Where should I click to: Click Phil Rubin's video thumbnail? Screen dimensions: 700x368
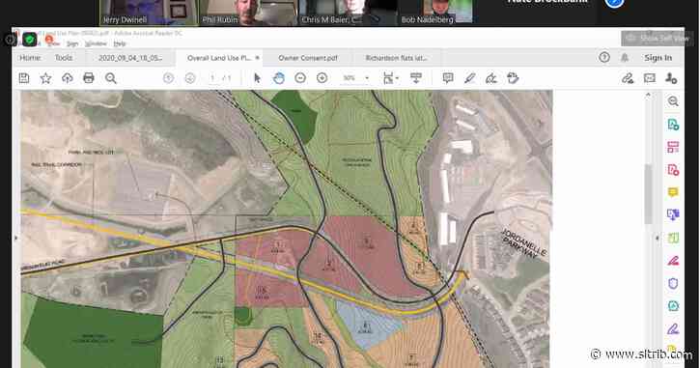pyautogui.click(x=248, y=13)
